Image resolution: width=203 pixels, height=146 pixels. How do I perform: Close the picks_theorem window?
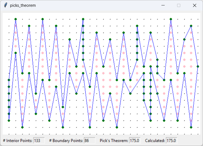195,5
